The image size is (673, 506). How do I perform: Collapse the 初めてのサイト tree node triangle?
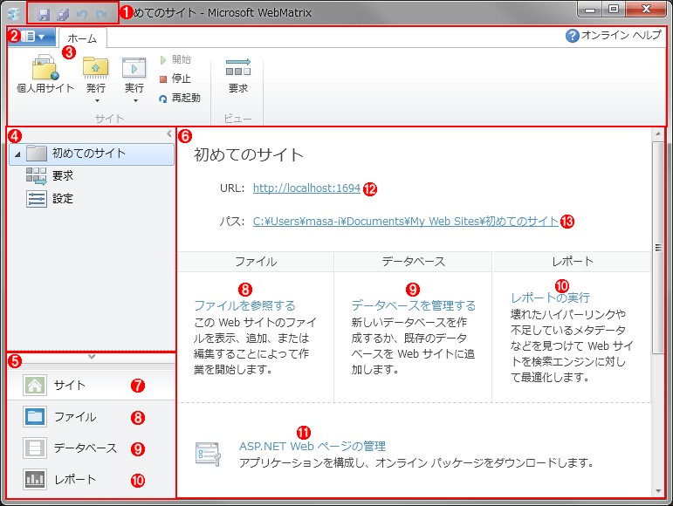(x=17, y=154)
